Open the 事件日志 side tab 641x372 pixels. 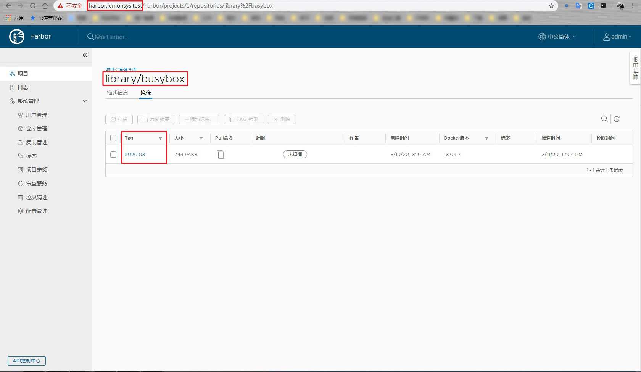tap(636, 68)
